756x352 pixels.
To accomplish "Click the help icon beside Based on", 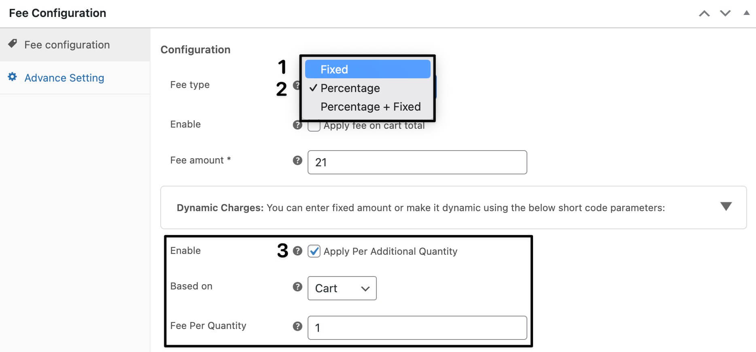I will click(297, 287).
